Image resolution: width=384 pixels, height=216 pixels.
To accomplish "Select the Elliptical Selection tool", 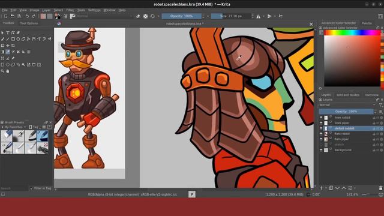I will 8,65.
